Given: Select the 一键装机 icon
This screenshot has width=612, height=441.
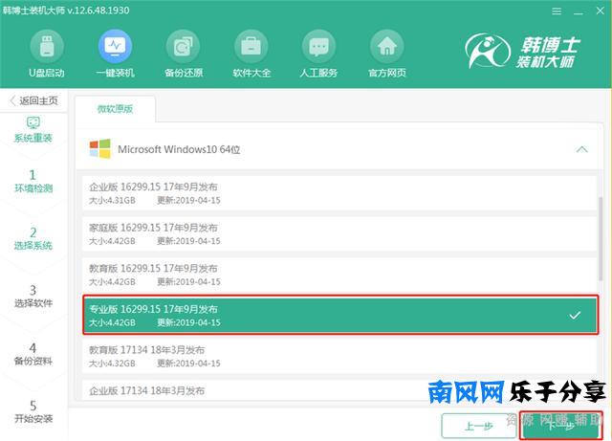Looking at the screenshot, I should coord(115,54).
